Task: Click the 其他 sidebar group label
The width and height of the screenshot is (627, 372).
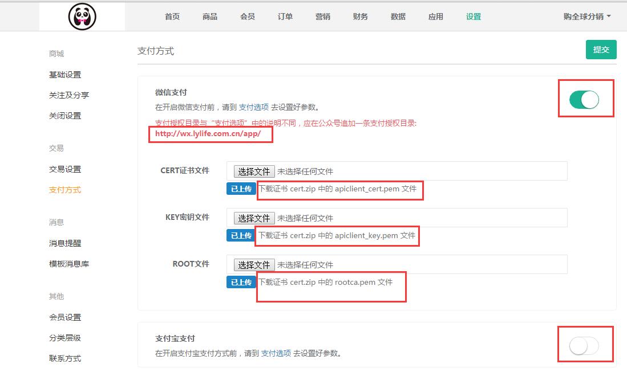Action: (x=56, y=296)
